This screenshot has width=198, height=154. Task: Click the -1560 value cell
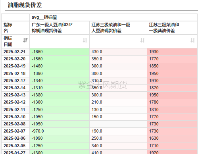[x=60, y=59]
